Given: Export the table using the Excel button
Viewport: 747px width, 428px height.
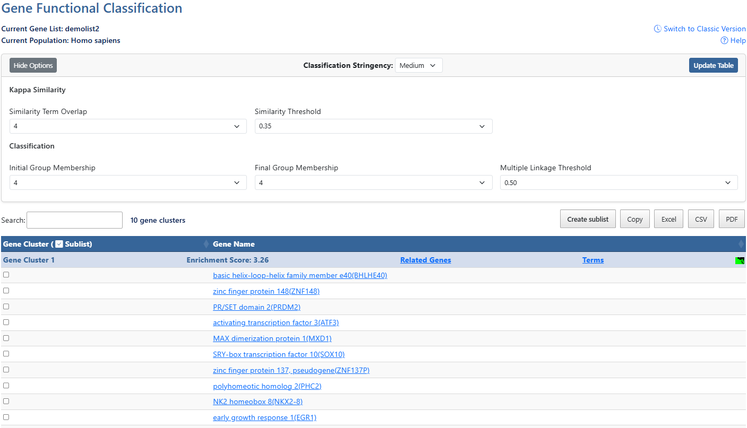Looking at the screenshot, I should (668, 219).
